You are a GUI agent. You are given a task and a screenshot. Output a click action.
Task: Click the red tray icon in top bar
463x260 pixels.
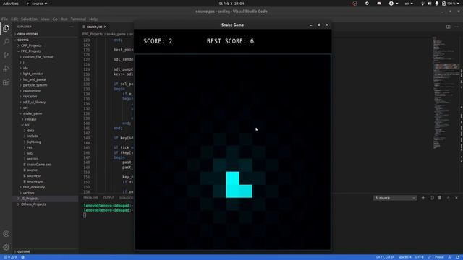pyautogui.click(x=354, y=4)
